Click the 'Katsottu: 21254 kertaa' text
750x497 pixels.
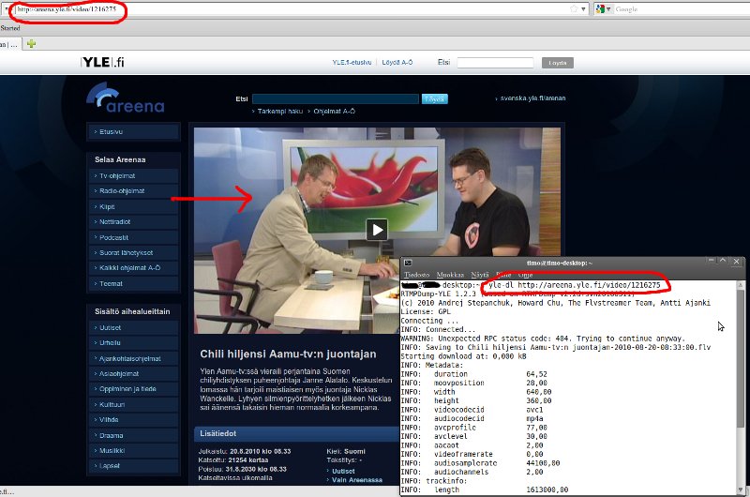[x=232, y=460]
